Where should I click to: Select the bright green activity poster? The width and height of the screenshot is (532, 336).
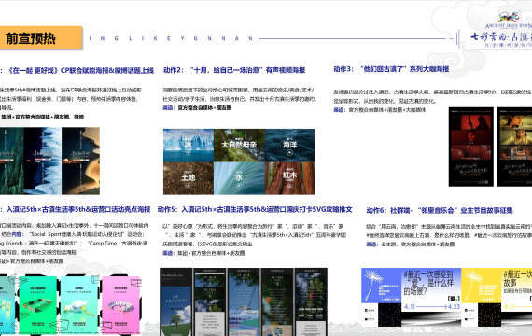coord(38,304)
